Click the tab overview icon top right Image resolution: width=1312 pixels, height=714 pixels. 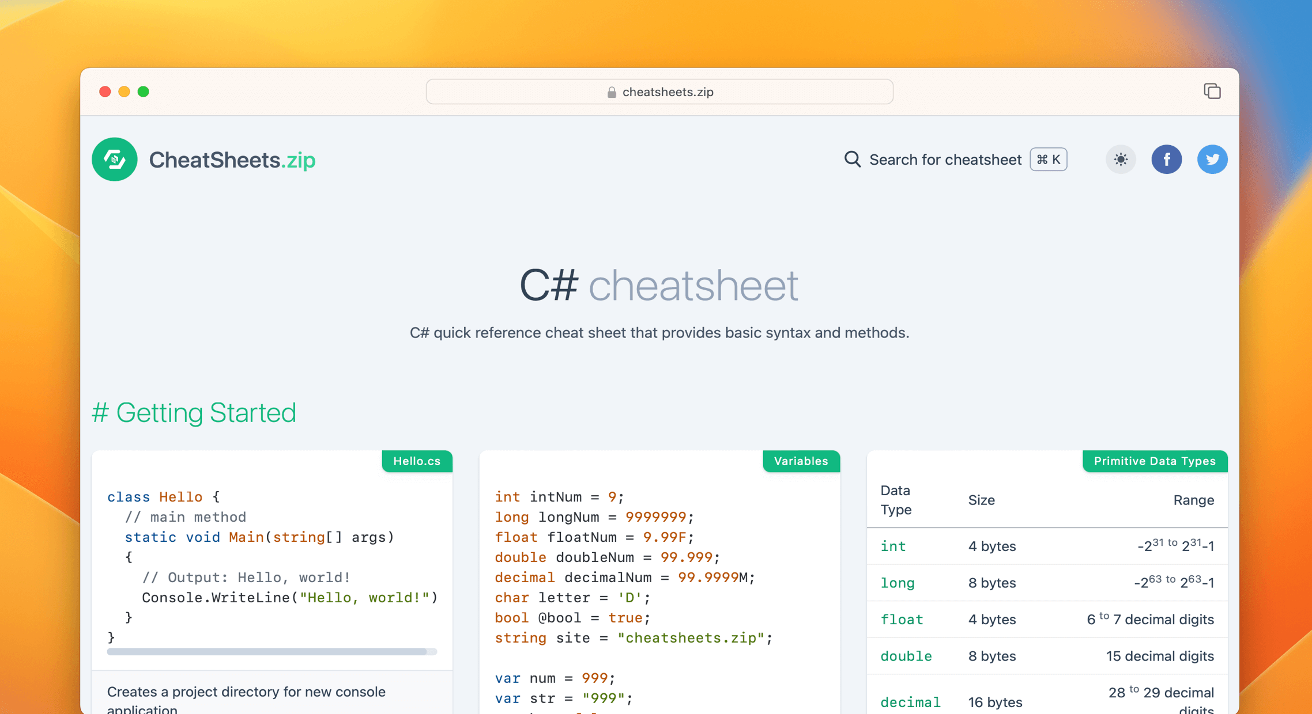tap(1212, 91)
